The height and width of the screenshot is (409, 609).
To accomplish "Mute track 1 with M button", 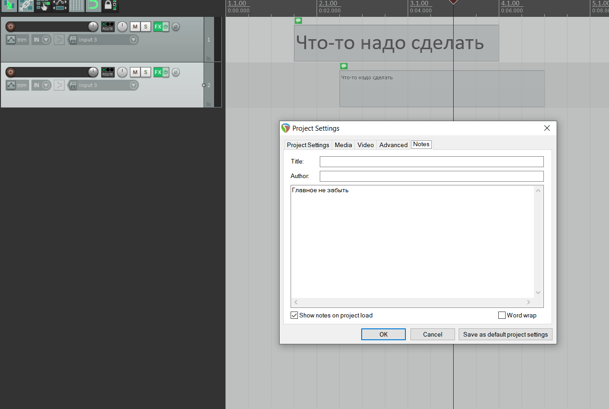I will click(135, 27).
